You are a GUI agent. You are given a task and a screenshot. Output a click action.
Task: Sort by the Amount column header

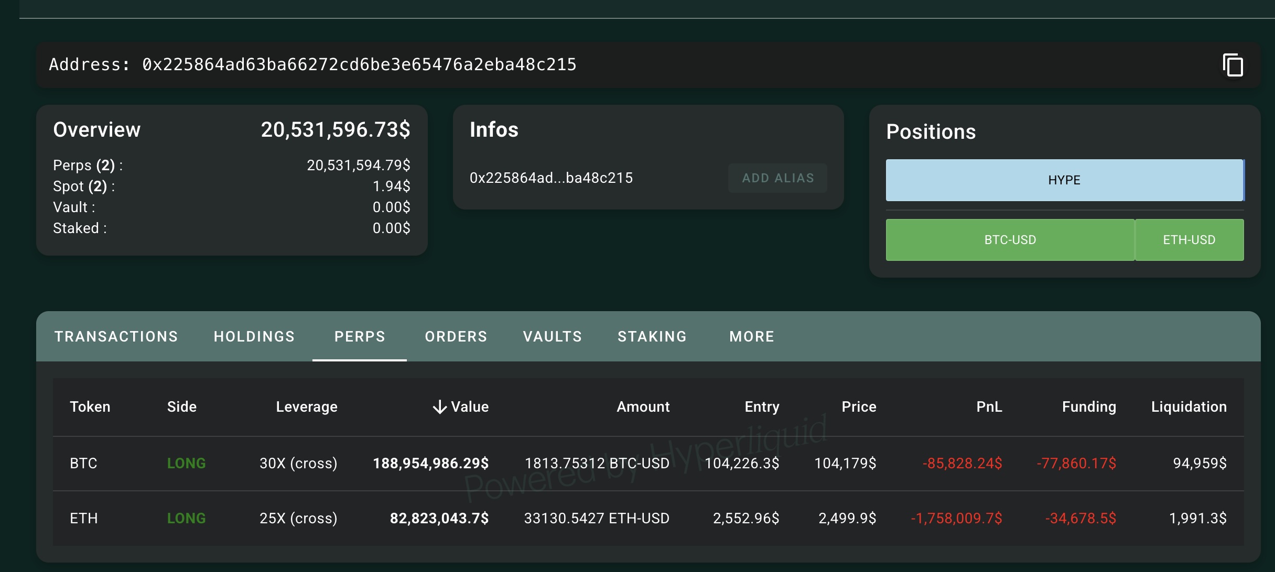[x=643, y=407]
